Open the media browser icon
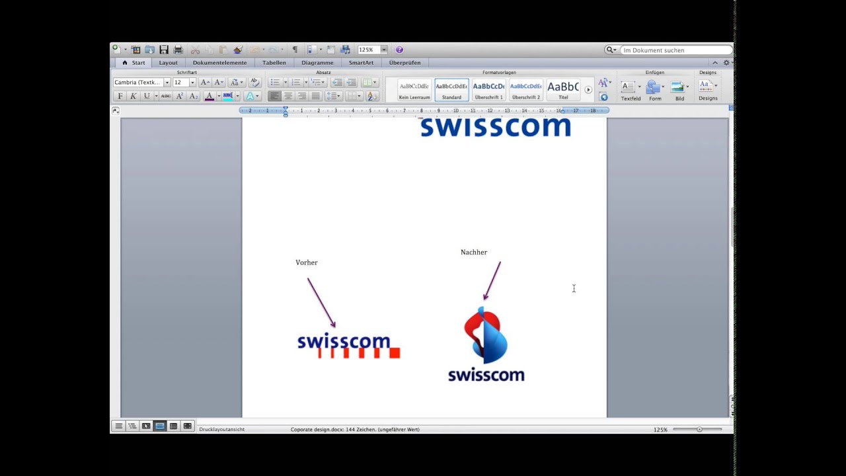The height and width of the screenshot is (476, 846). pyautogui.click(x=345, y=50)
